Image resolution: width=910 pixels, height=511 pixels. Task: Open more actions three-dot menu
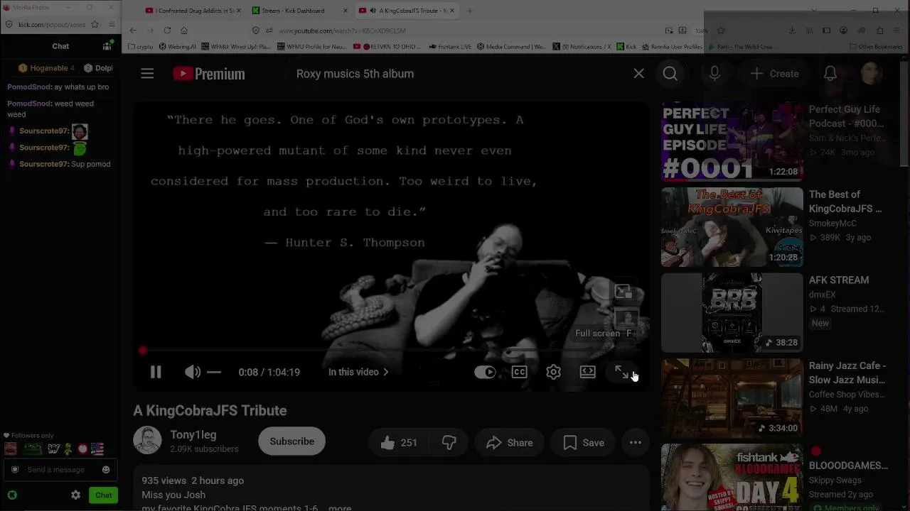[x=636, y=443]
